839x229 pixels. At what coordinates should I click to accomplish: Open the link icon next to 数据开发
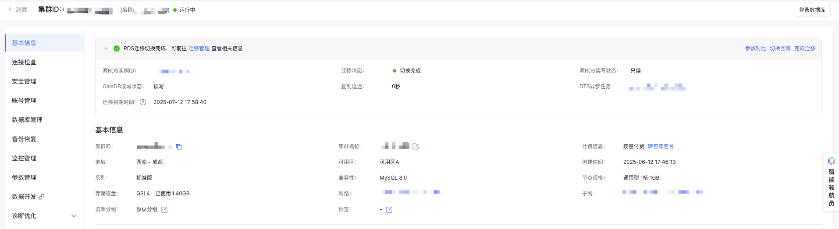point(42,197)
